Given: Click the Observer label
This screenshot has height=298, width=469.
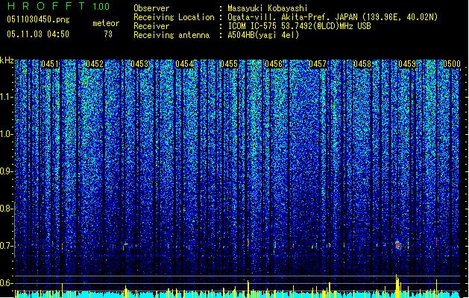Looking at the screenshot, I should pyautogui.click(x=151, y=8).
